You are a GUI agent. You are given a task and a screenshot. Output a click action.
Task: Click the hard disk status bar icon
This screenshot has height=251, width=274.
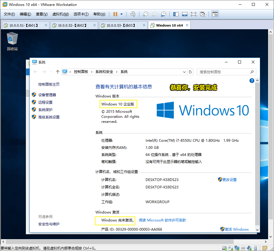[225, 248]
